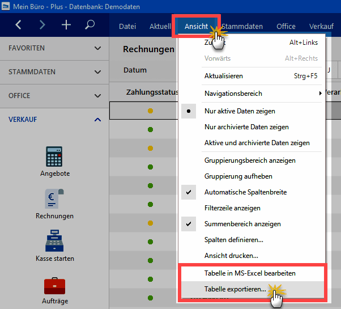Toggle Summenbereich anzeigen
Image resolution: width=341 pixels, height=309 pixels.
[252, 224]
